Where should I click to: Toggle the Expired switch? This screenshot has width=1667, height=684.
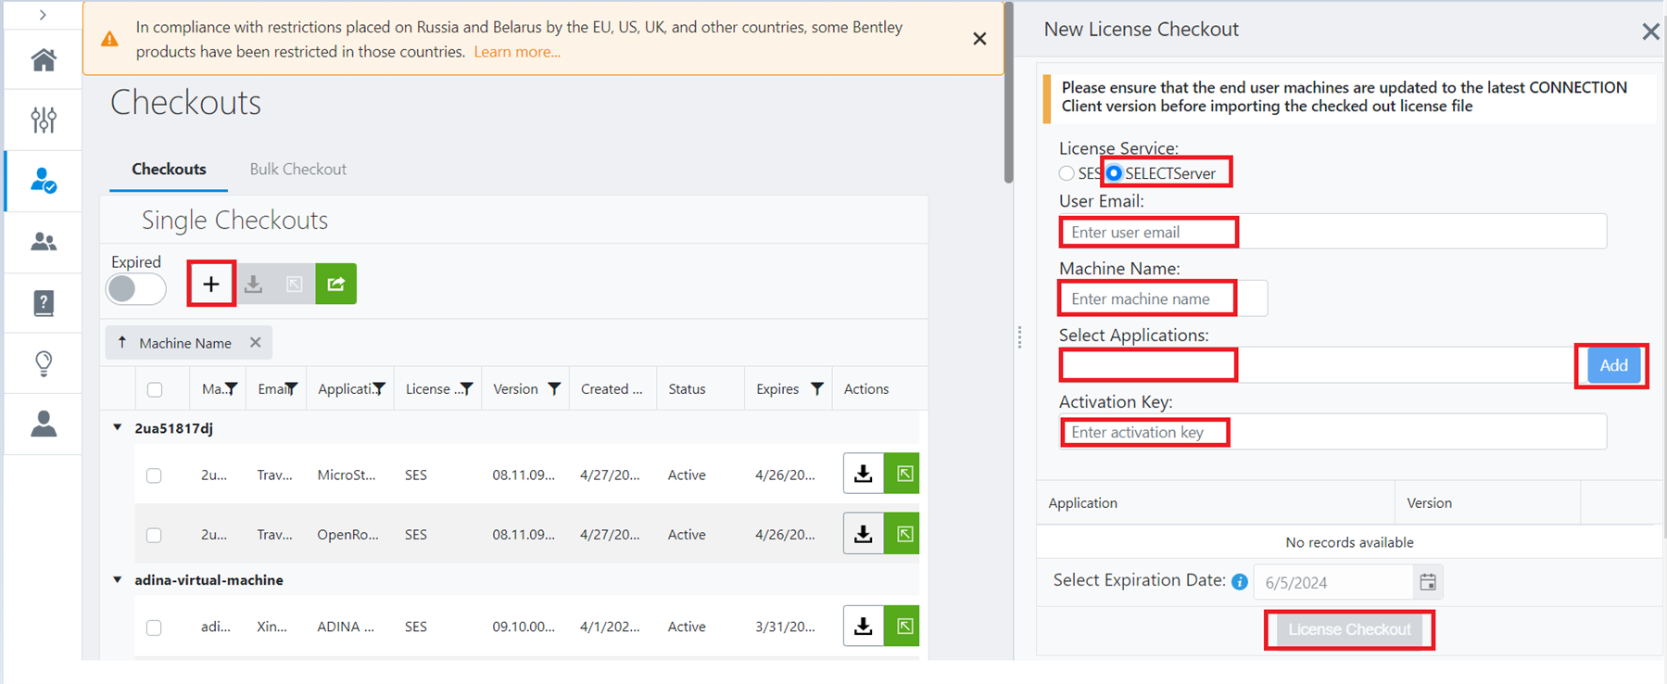click(136, 289)
